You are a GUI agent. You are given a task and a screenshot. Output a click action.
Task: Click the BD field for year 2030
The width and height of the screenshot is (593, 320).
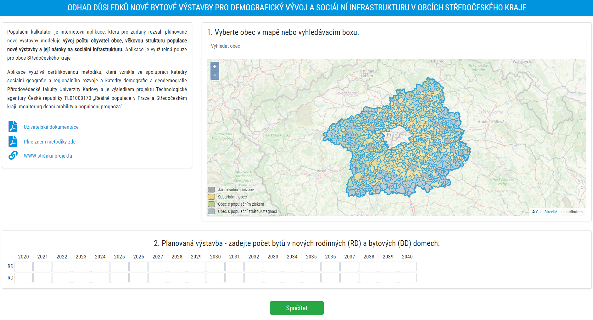[x=215, y=267]
